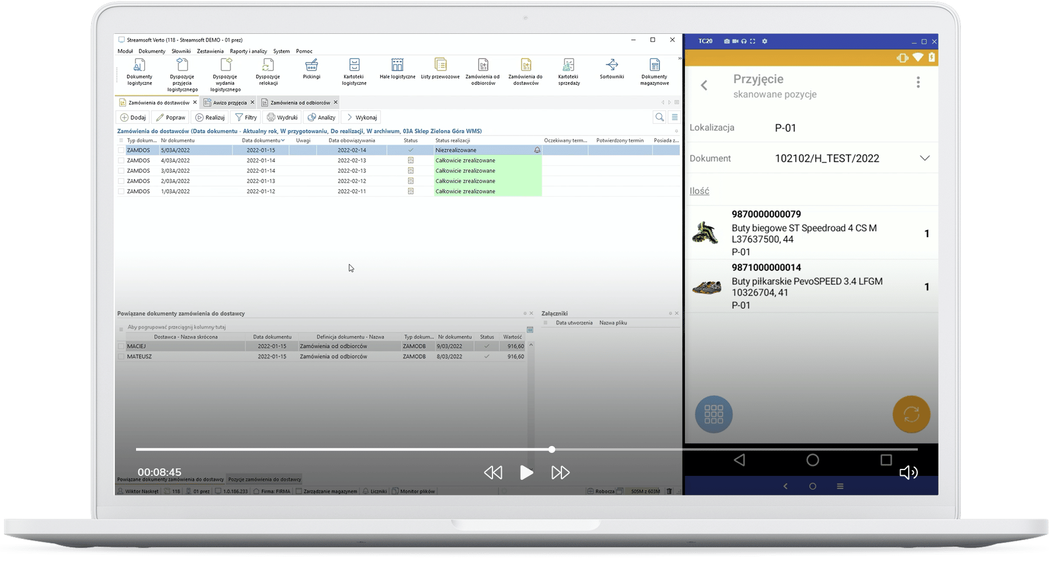This screenshot has height=574, width=1055.
Task: Open Dyspozycje wydania logistycznego icon
Action: pos(225,75)
